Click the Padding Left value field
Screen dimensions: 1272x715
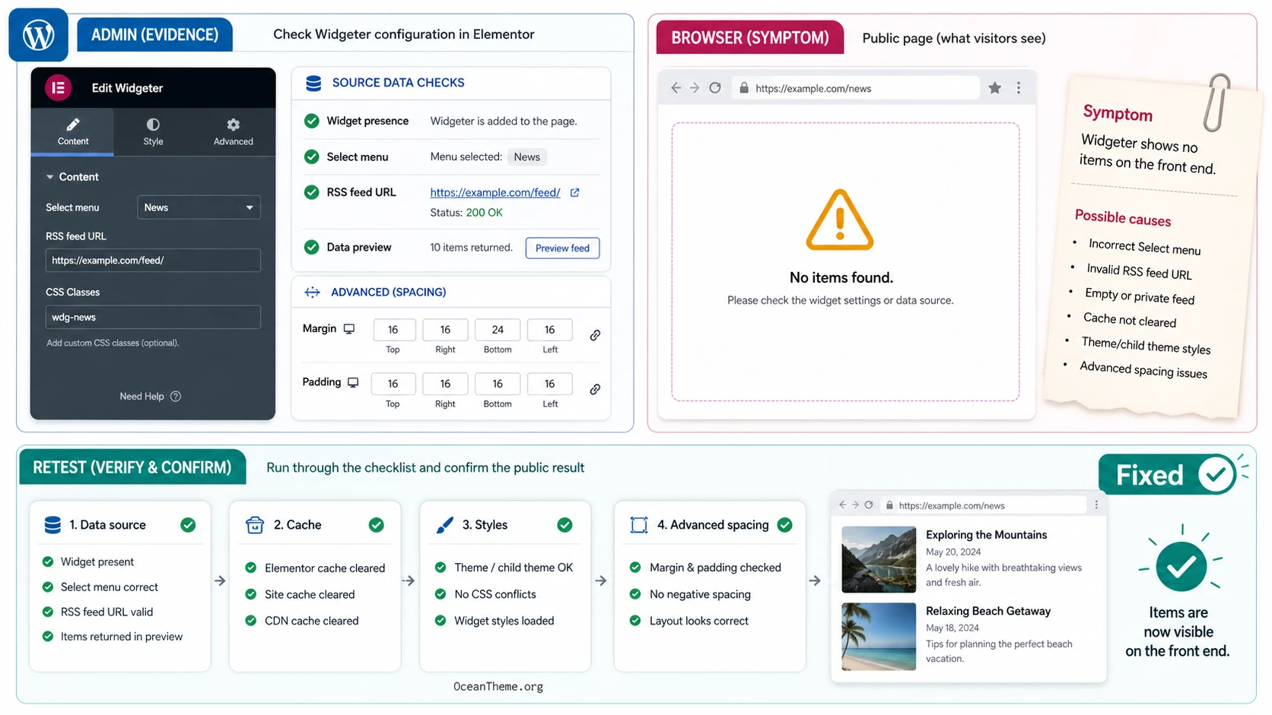[549, 384]
